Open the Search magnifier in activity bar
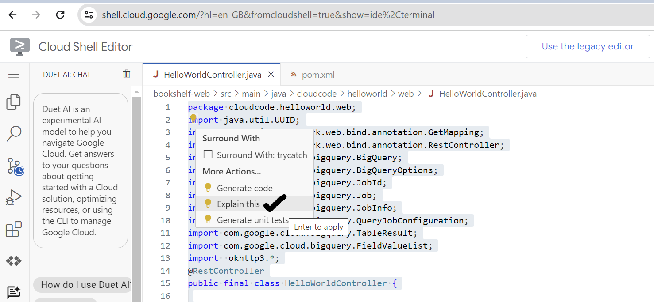The image size is (654, 302). coord(14,133)
